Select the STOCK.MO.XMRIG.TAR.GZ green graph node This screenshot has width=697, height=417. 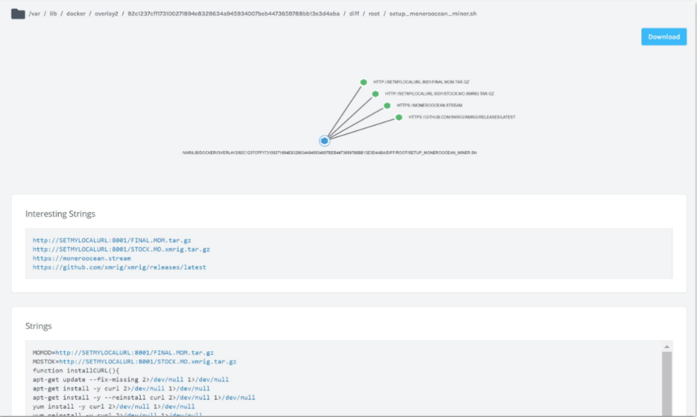coord(375,93)
